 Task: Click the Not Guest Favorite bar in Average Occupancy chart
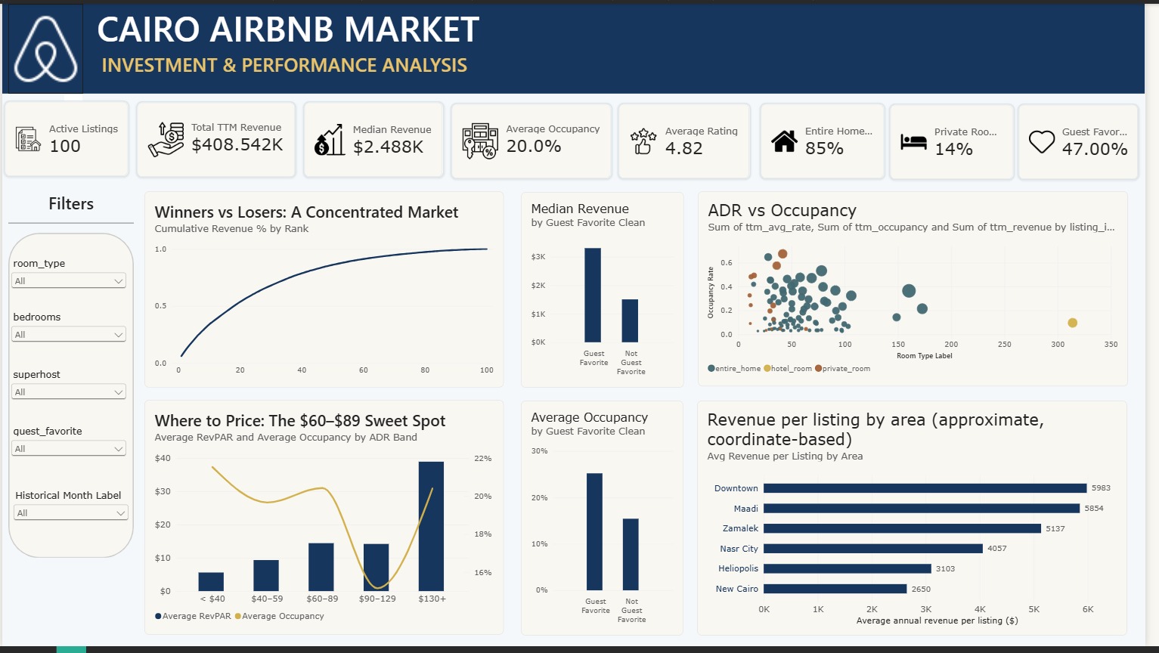631,554
